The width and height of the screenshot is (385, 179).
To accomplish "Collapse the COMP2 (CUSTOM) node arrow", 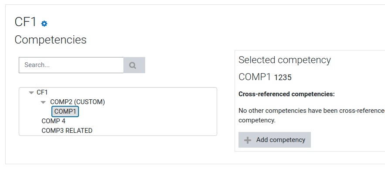I will click(43, 102).
